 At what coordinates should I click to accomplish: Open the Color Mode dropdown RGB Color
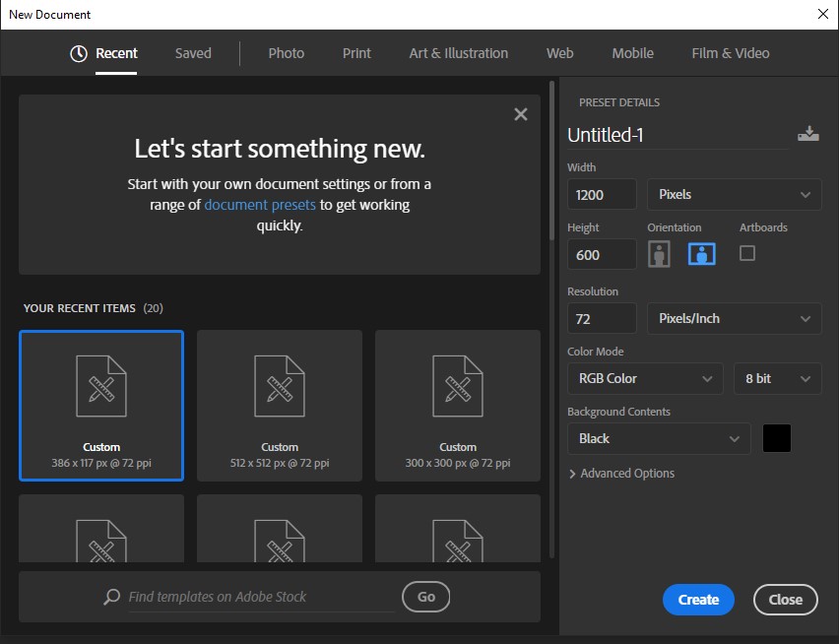point(645,378)
